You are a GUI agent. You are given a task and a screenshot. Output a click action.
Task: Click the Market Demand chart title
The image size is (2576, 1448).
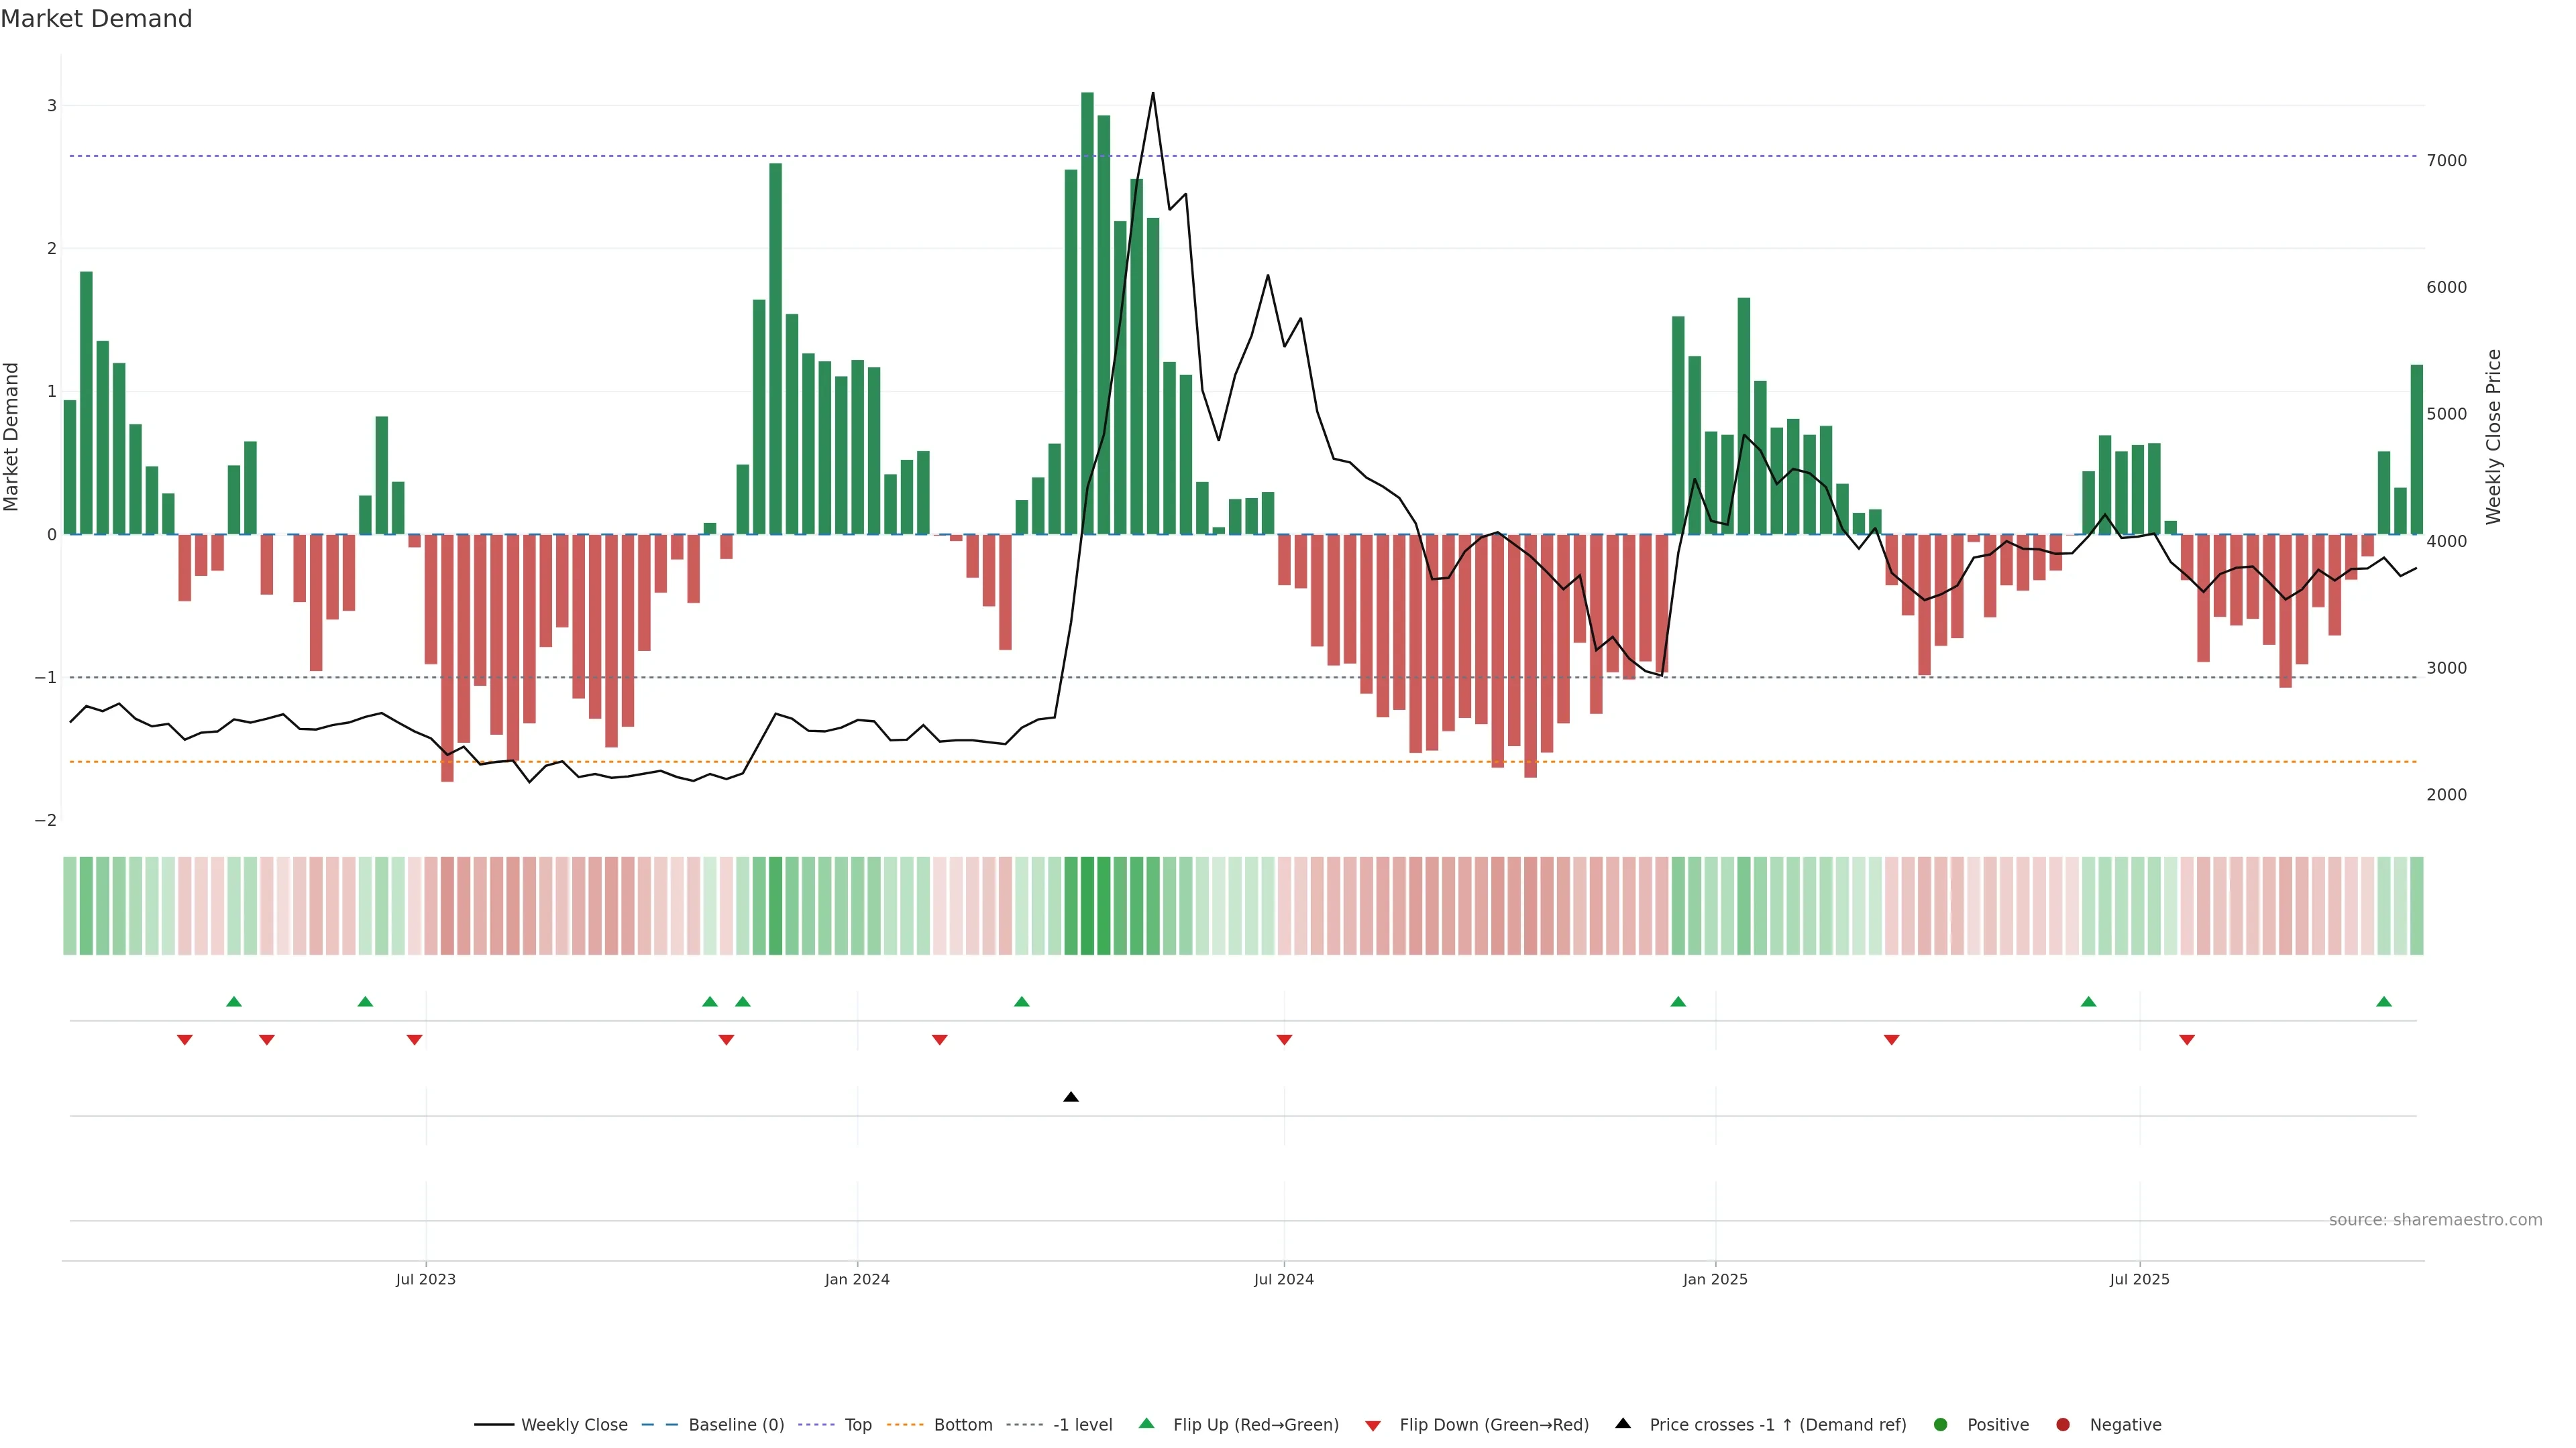coord(96,19)
